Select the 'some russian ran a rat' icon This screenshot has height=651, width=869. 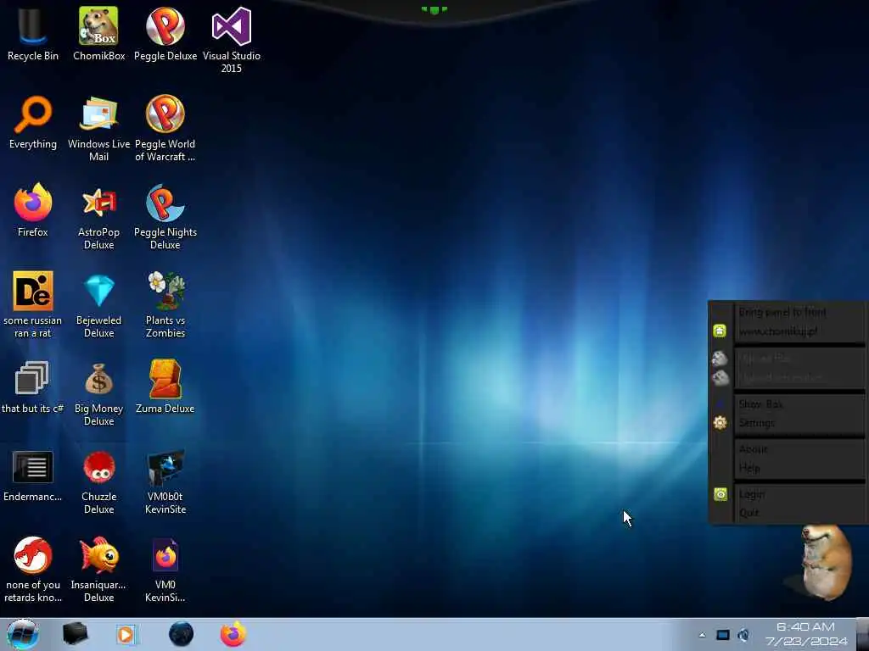[x=33, y=304]
